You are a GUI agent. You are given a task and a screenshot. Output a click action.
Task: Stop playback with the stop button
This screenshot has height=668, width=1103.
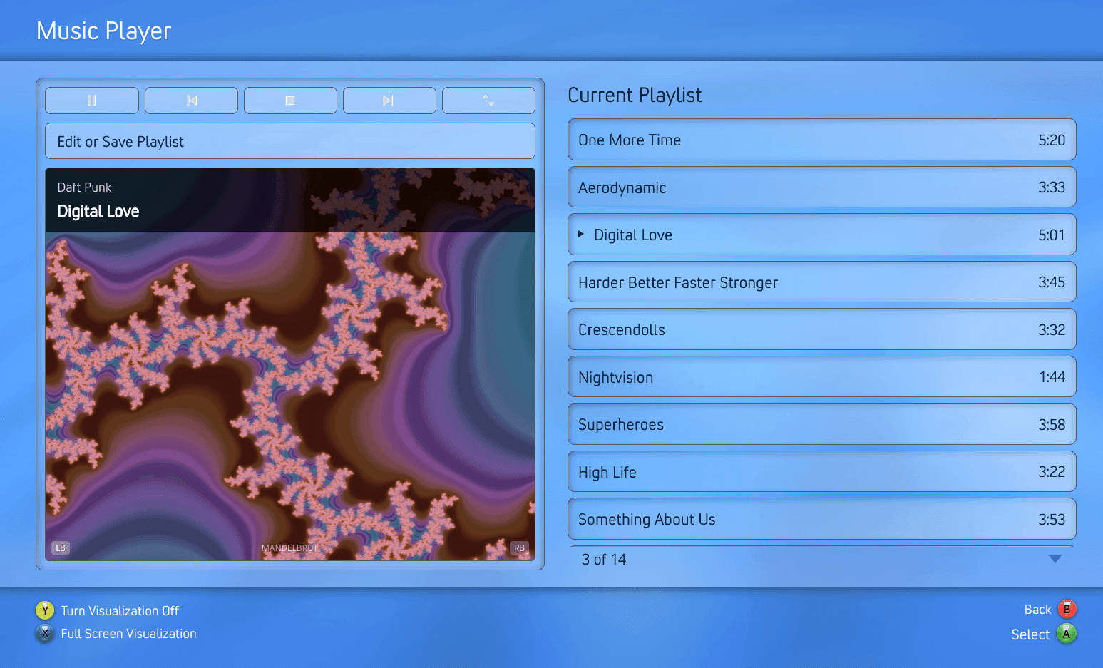point(290,101)
